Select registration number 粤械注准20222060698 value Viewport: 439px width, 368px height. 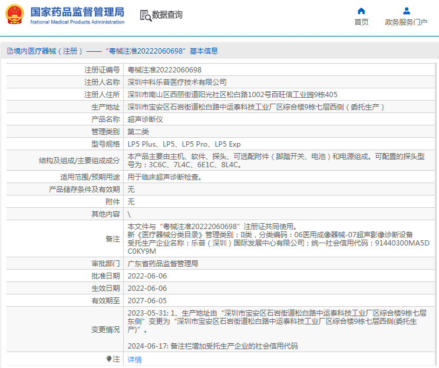(164, 69)
